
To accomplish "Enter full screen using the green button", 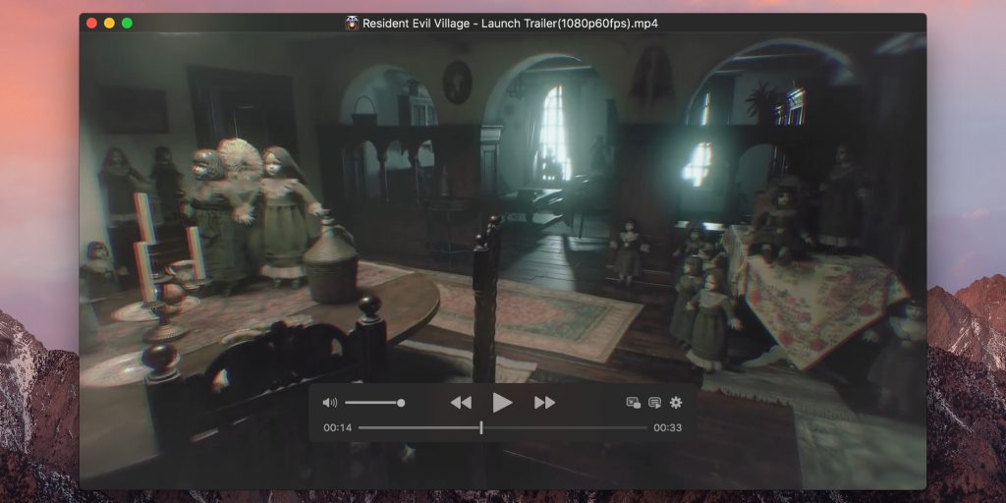I will point(127,24).
